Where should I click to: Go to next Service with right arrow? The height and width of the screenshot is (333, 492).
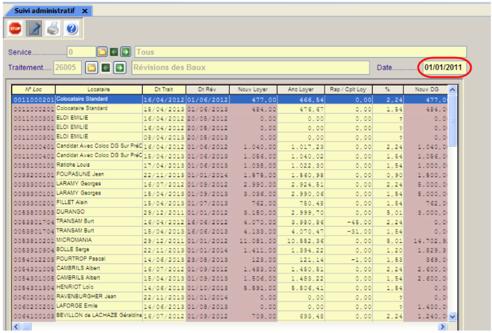[125, 52]
